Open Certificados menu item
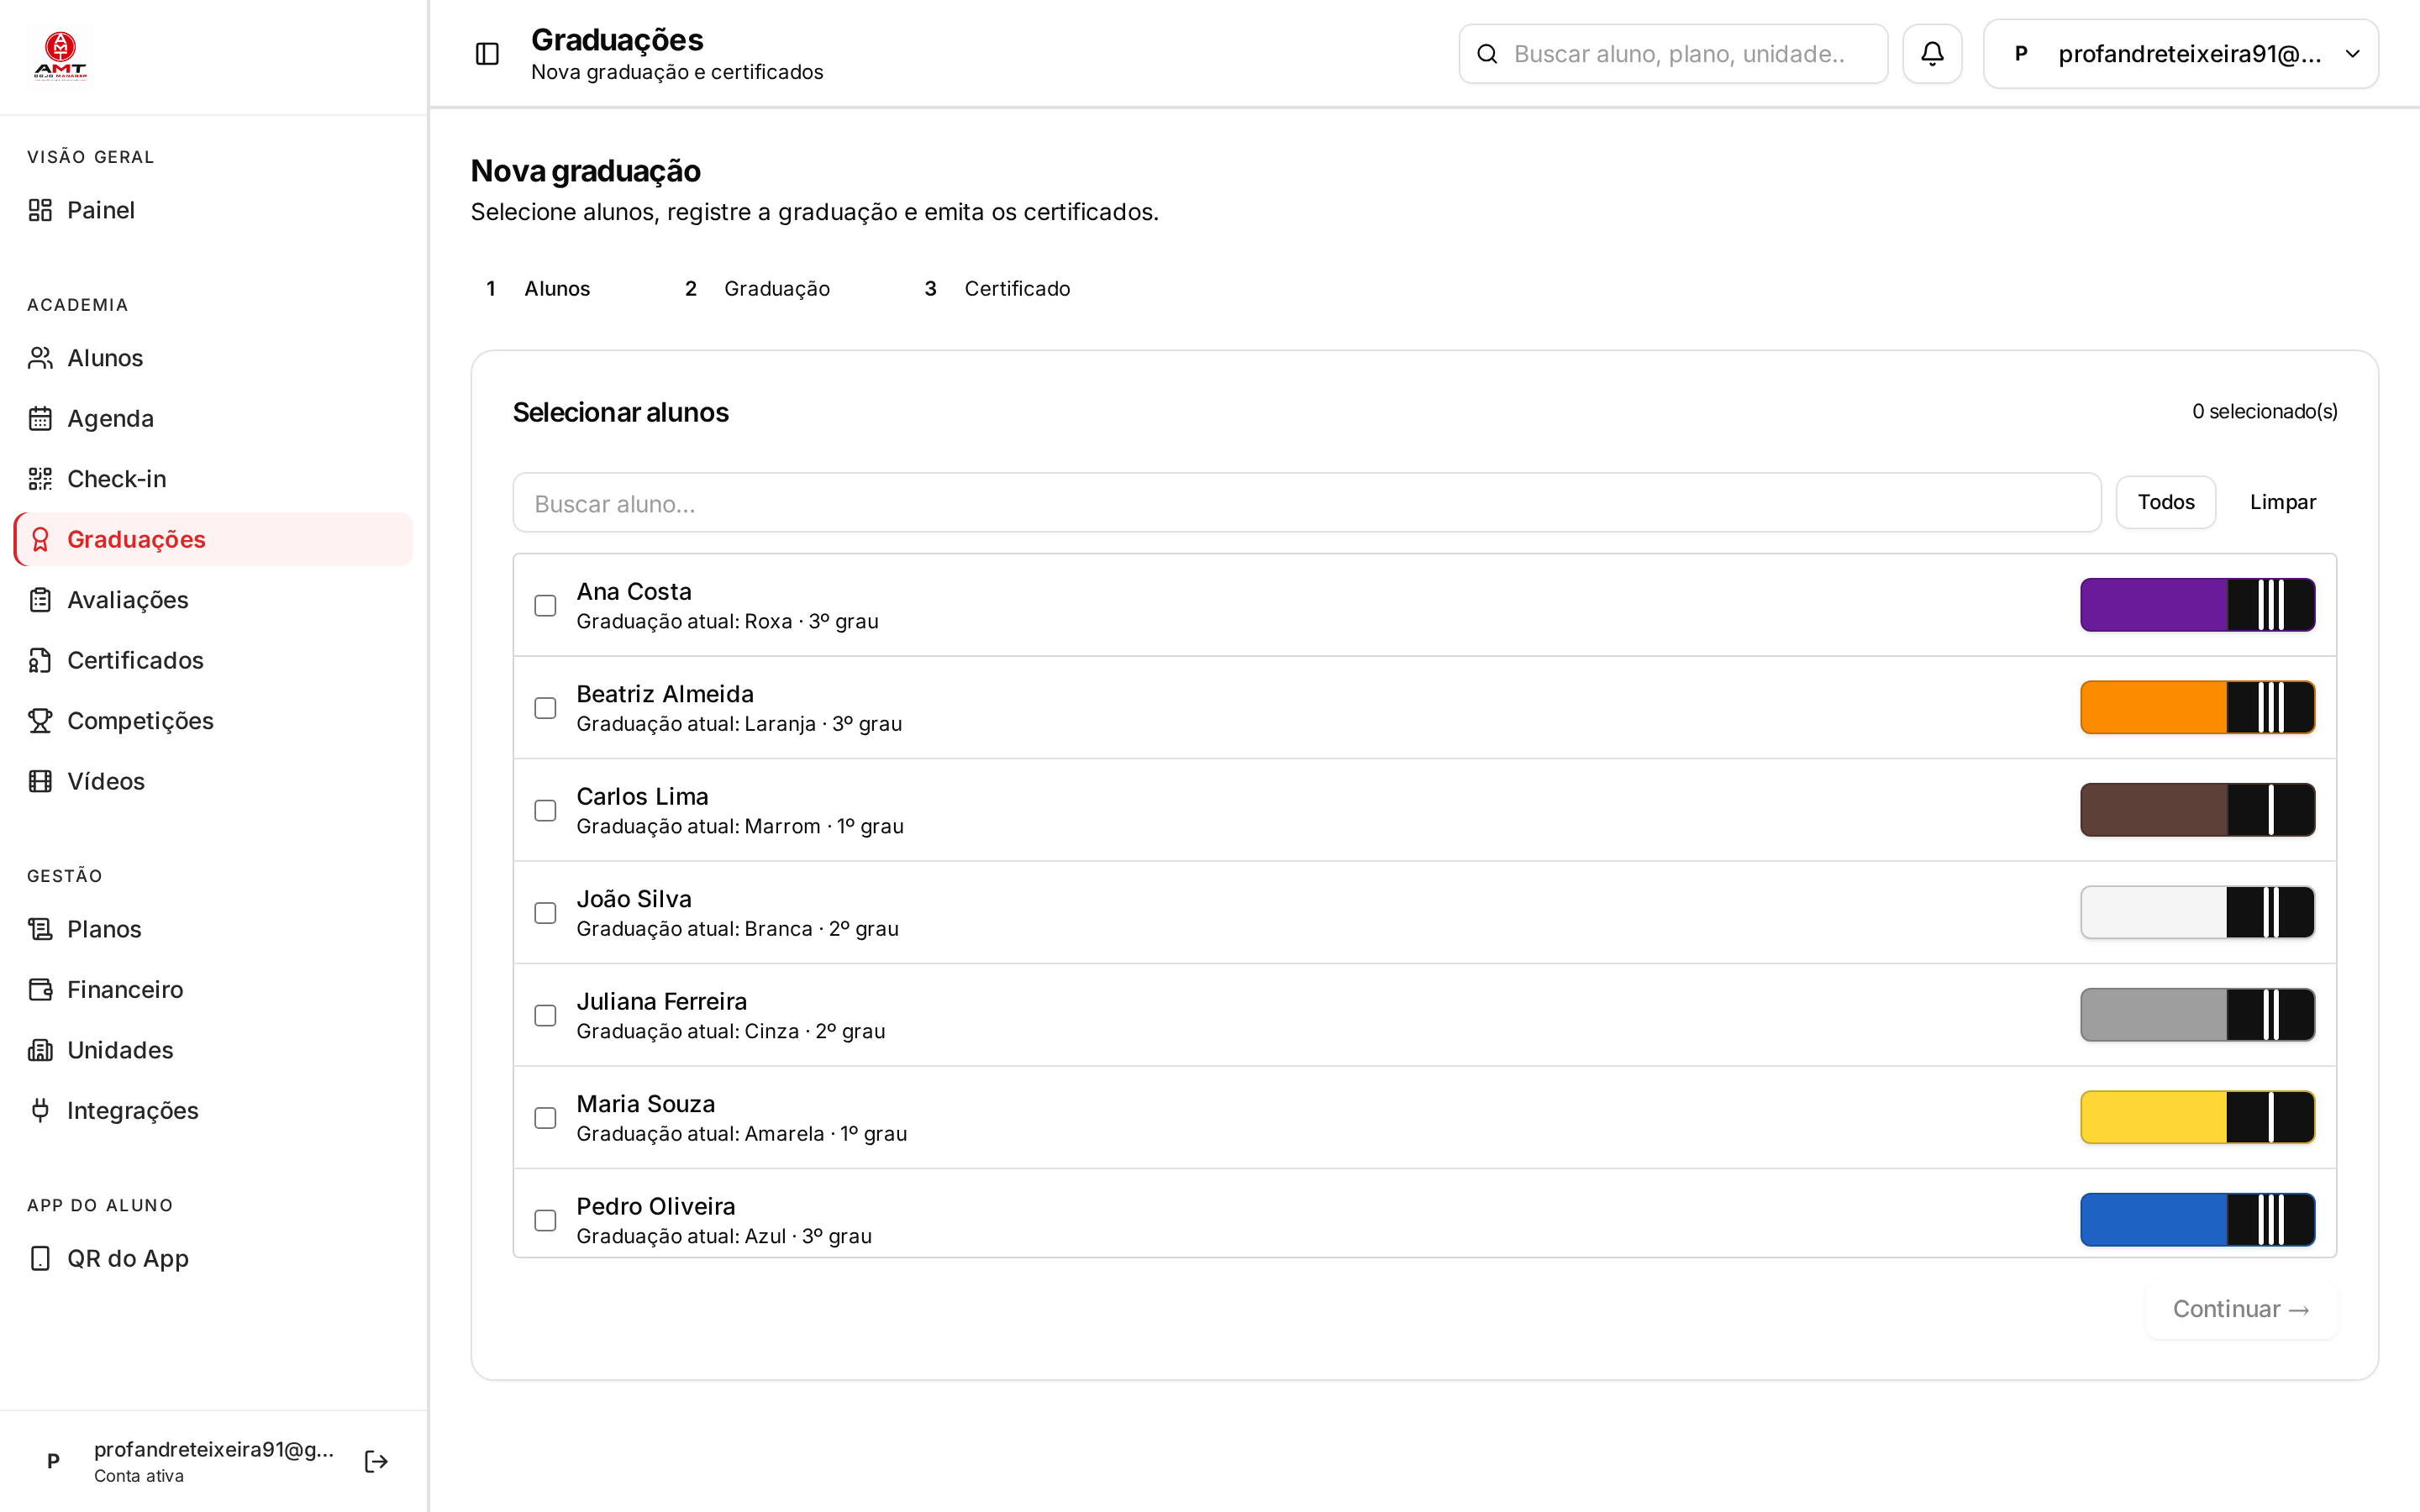The height and width of the screenshot is (1512, 2420). [213, 660]
